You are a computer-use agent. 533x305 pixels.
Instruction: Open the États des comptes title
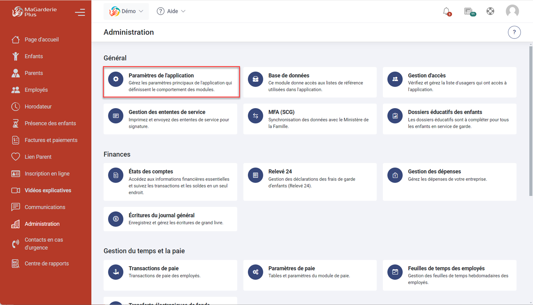(x=151, y=171)
